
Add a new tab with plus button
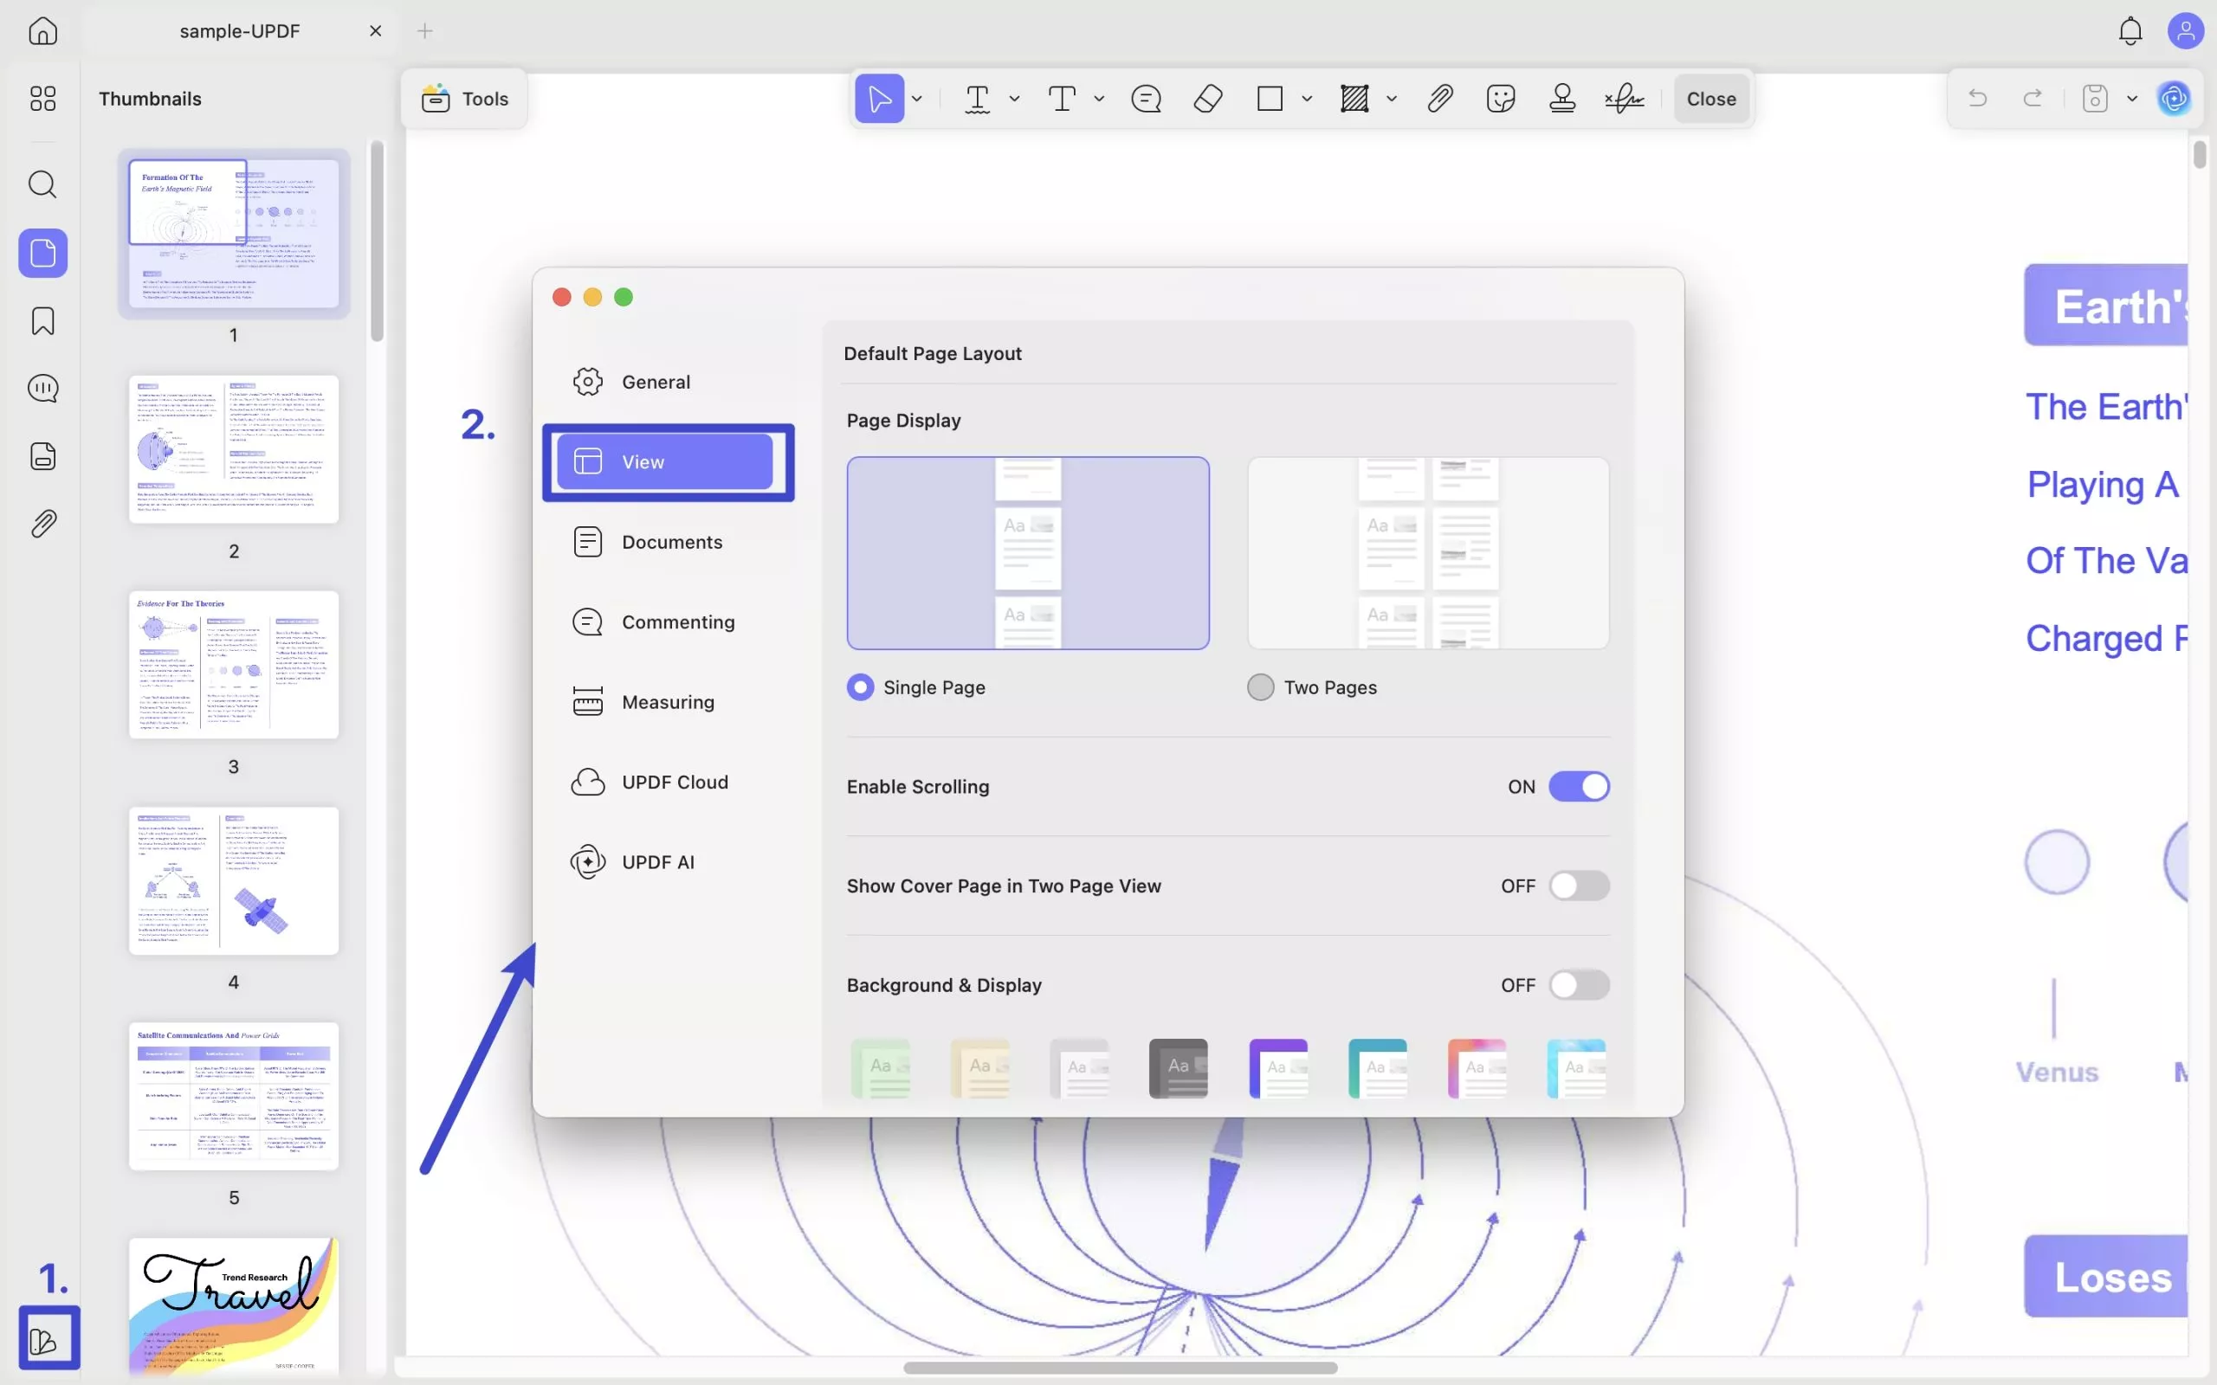coord(425,31)
